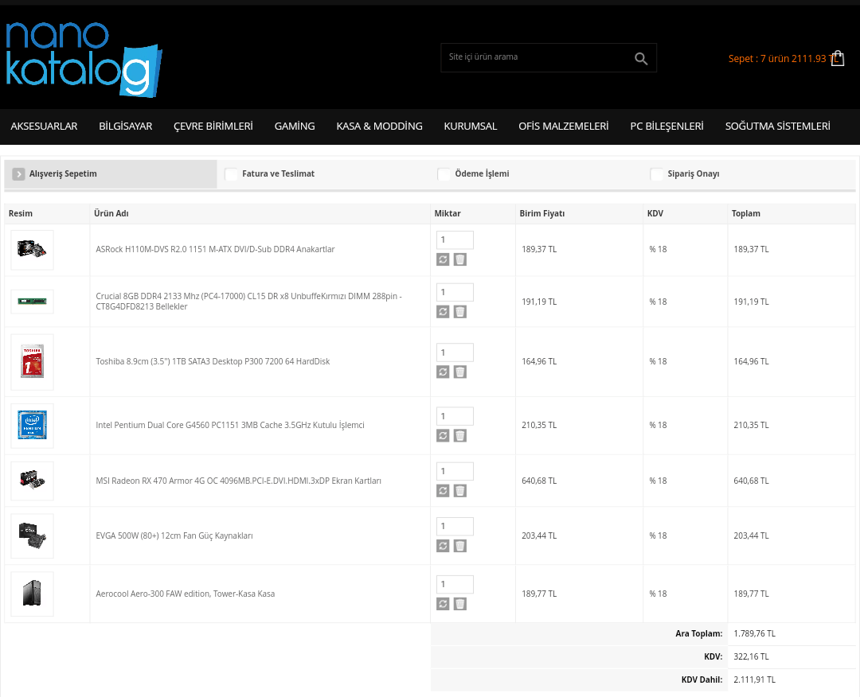Remove Aerocool Aero-300 case from cart

pos(460,604)
